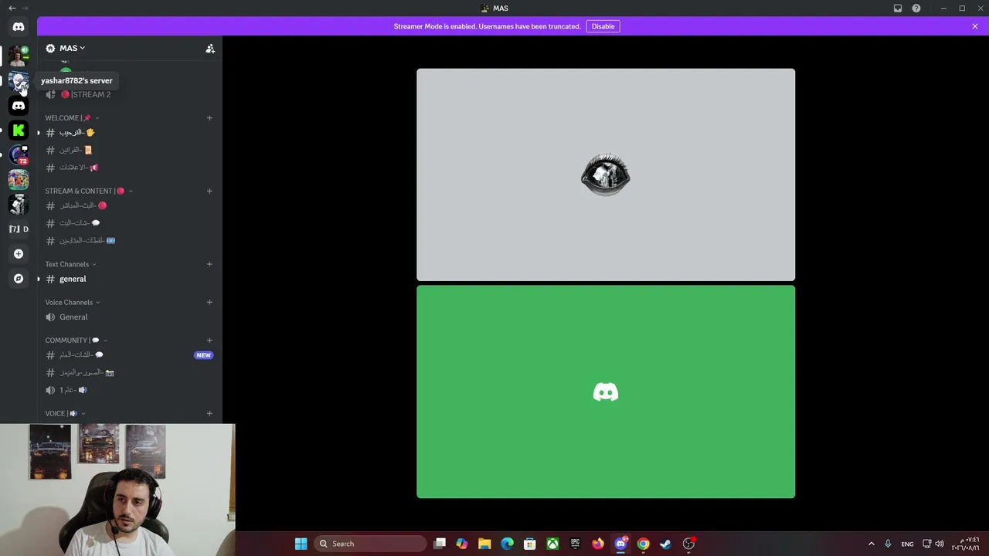Viewport: 989px width, 556px height.
Task: Open the channel with camera emoji
Action: point(130,372)
